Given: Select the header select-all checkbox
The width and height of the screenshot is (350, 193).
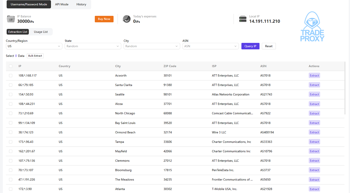Looking at the screenshot, I should pos(11,66).
